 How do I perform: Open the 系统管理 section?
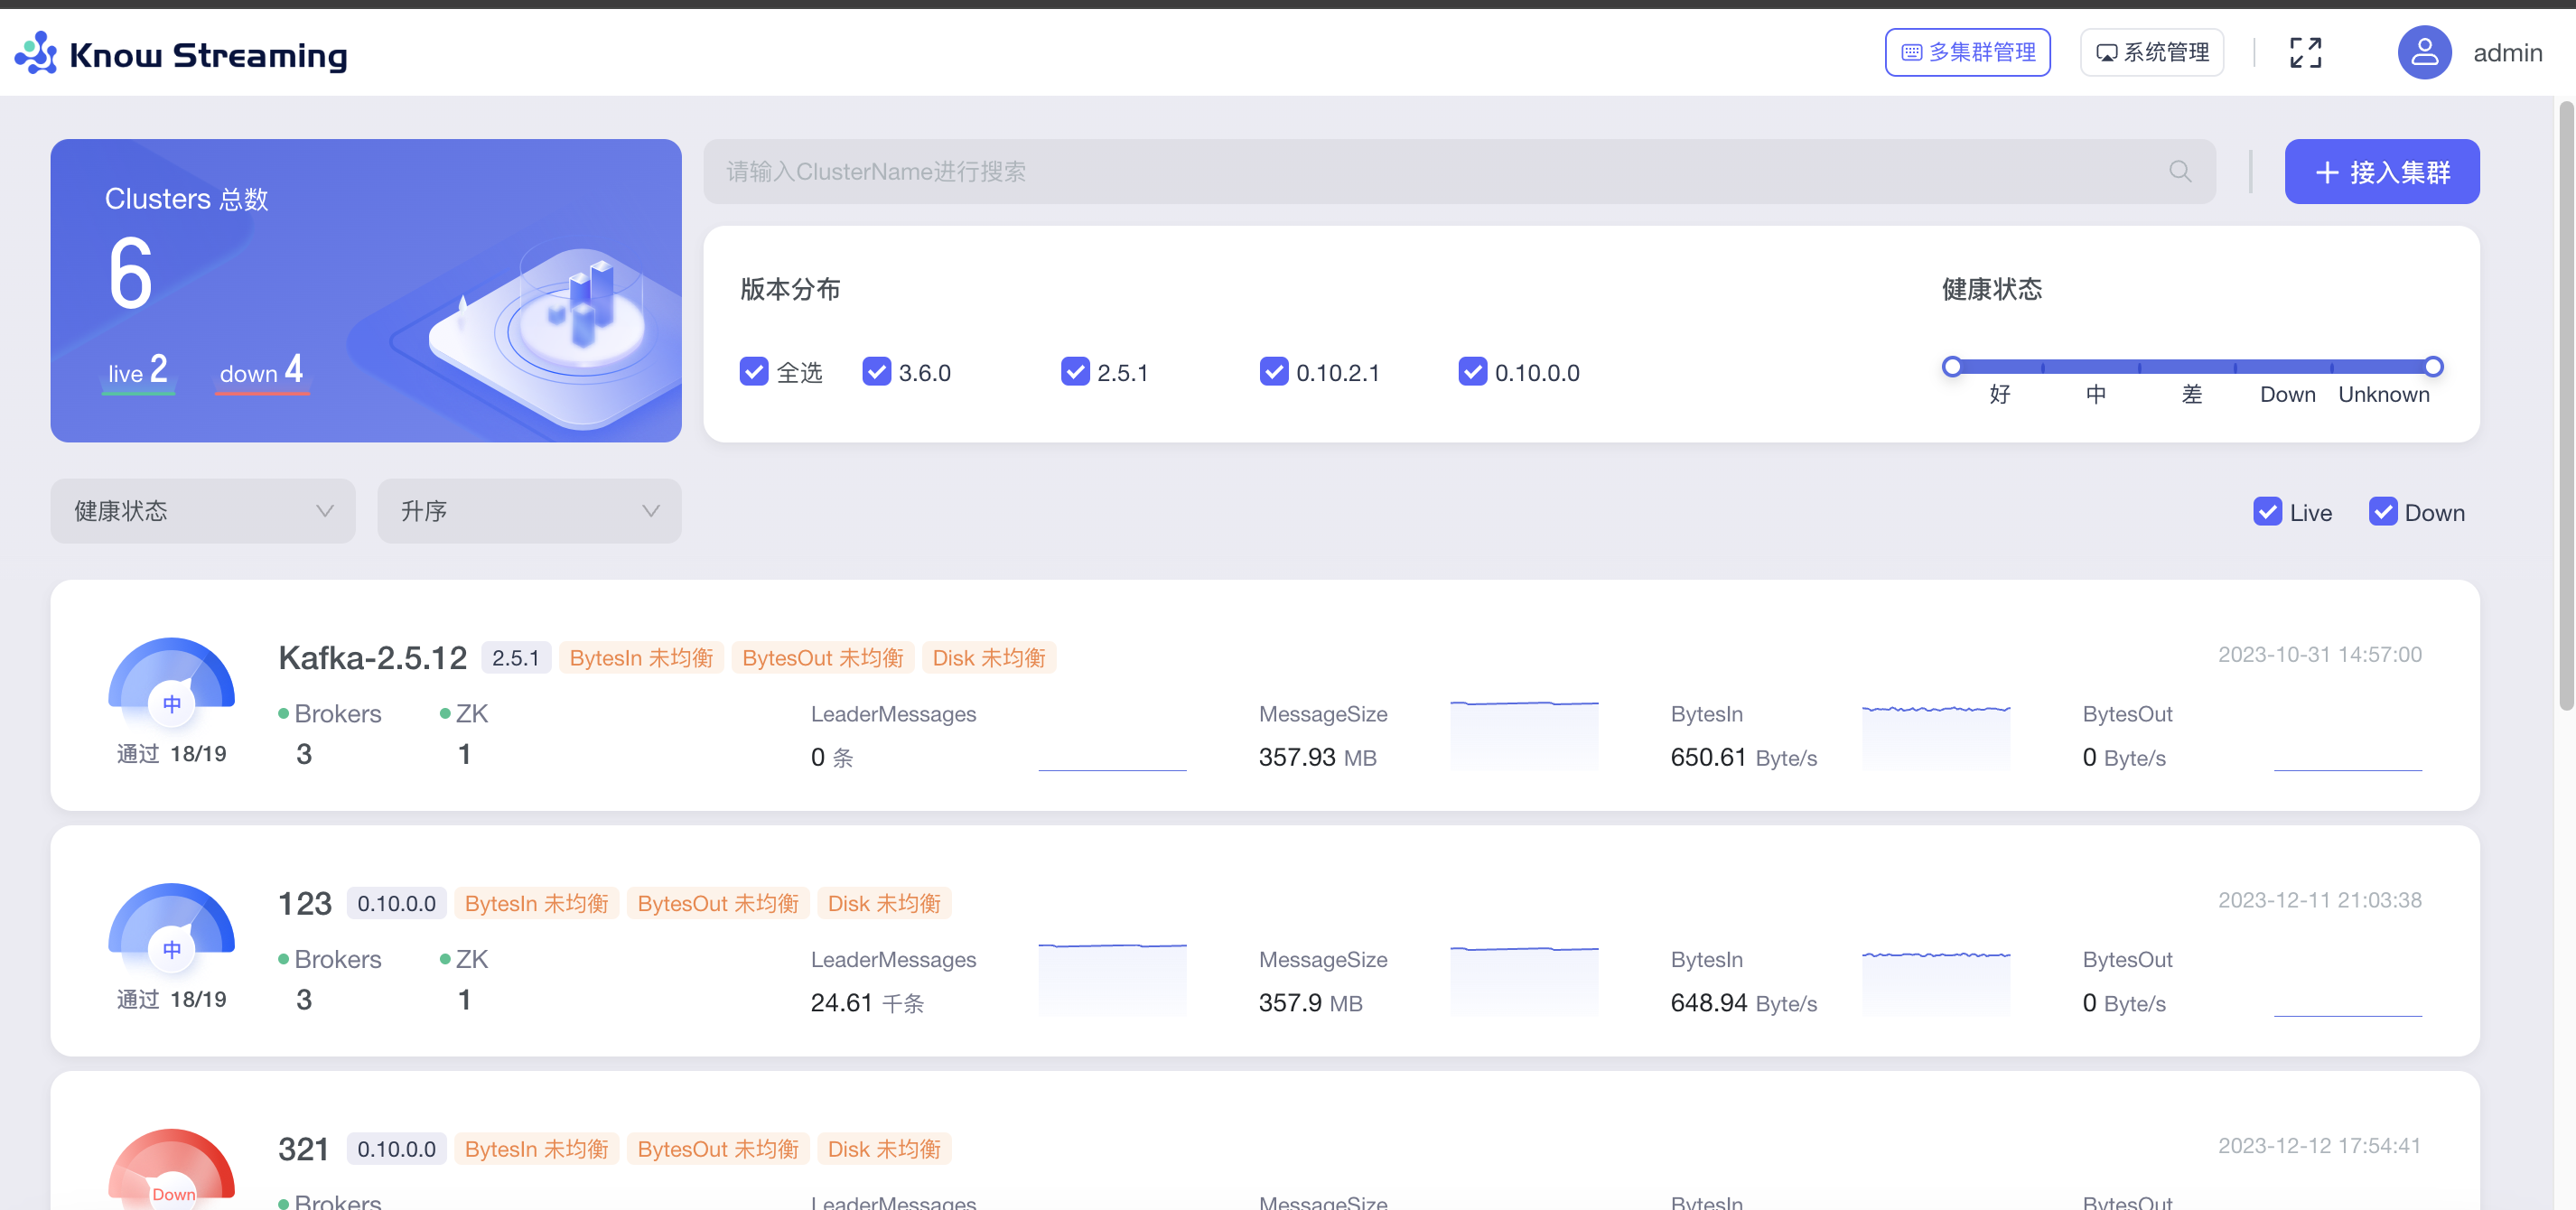(2151, 53)
